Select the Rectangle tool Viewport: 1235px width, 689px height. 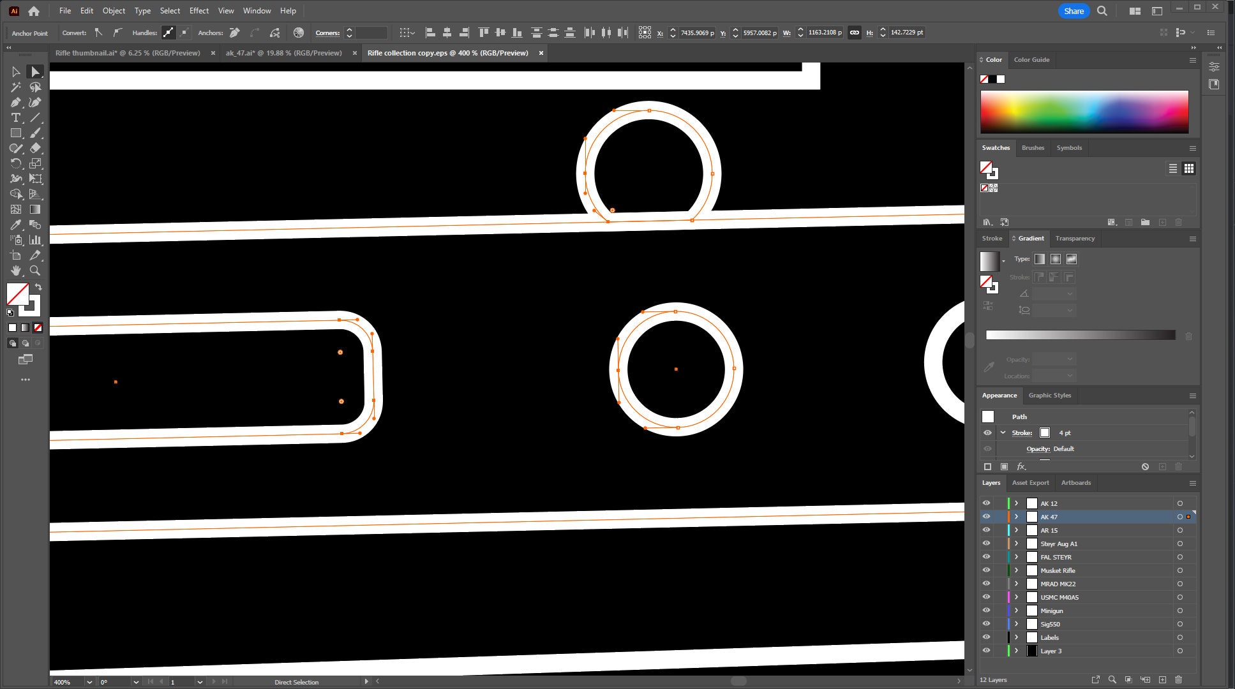[x=15, y=133]
